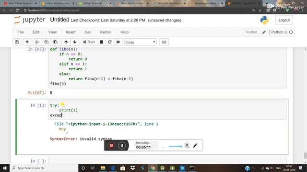307x172 pixels.
Task: Open Microsoft Store from the taskbar
Action: [x=123, y=168]
